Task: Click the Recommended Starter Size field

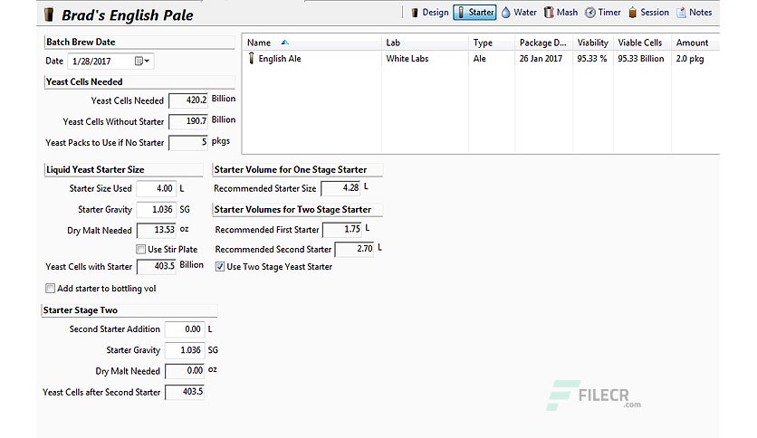Action: (340, 188)
